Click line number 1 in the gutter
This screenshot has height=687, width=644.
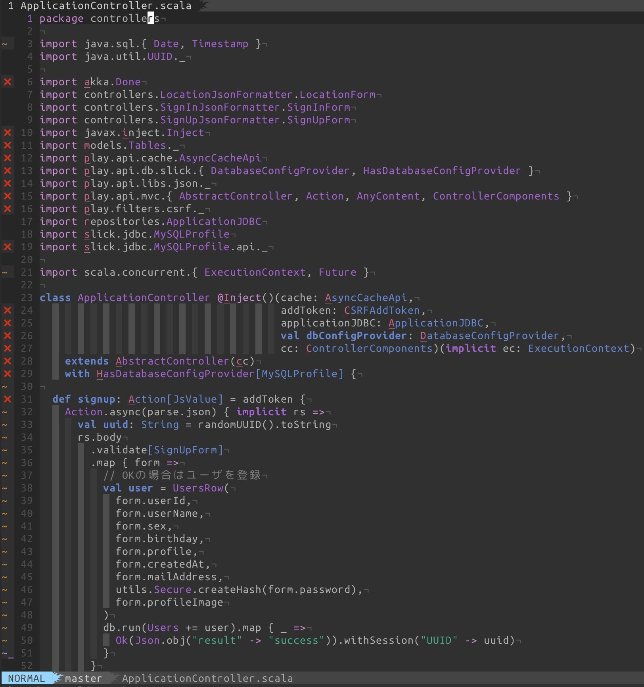[x=30, y=19]
